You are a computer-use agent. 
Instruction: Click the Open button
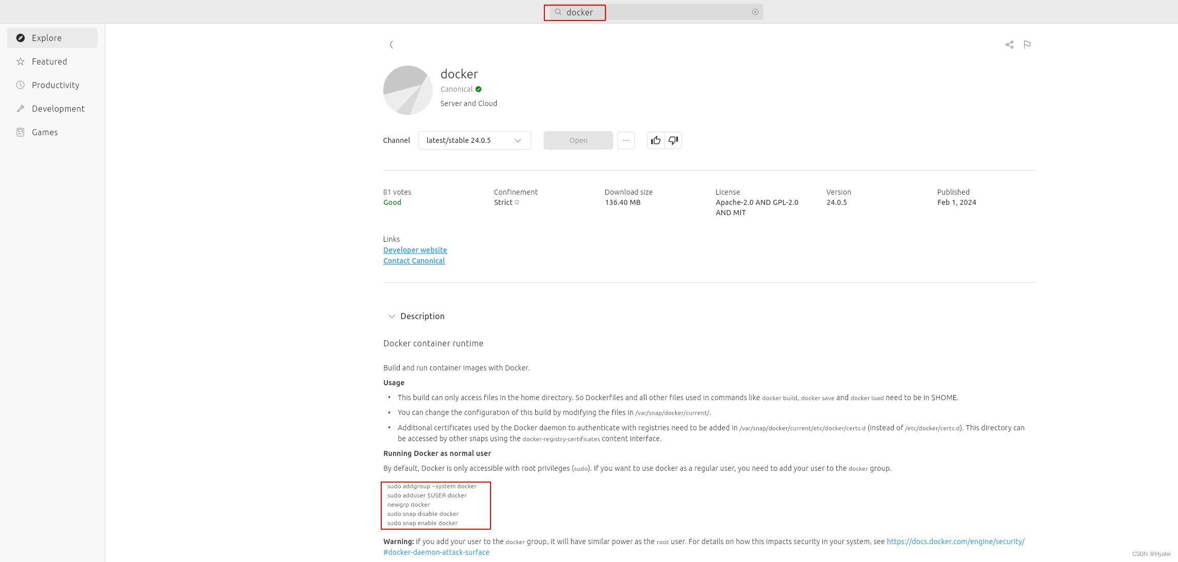(578, 140)
